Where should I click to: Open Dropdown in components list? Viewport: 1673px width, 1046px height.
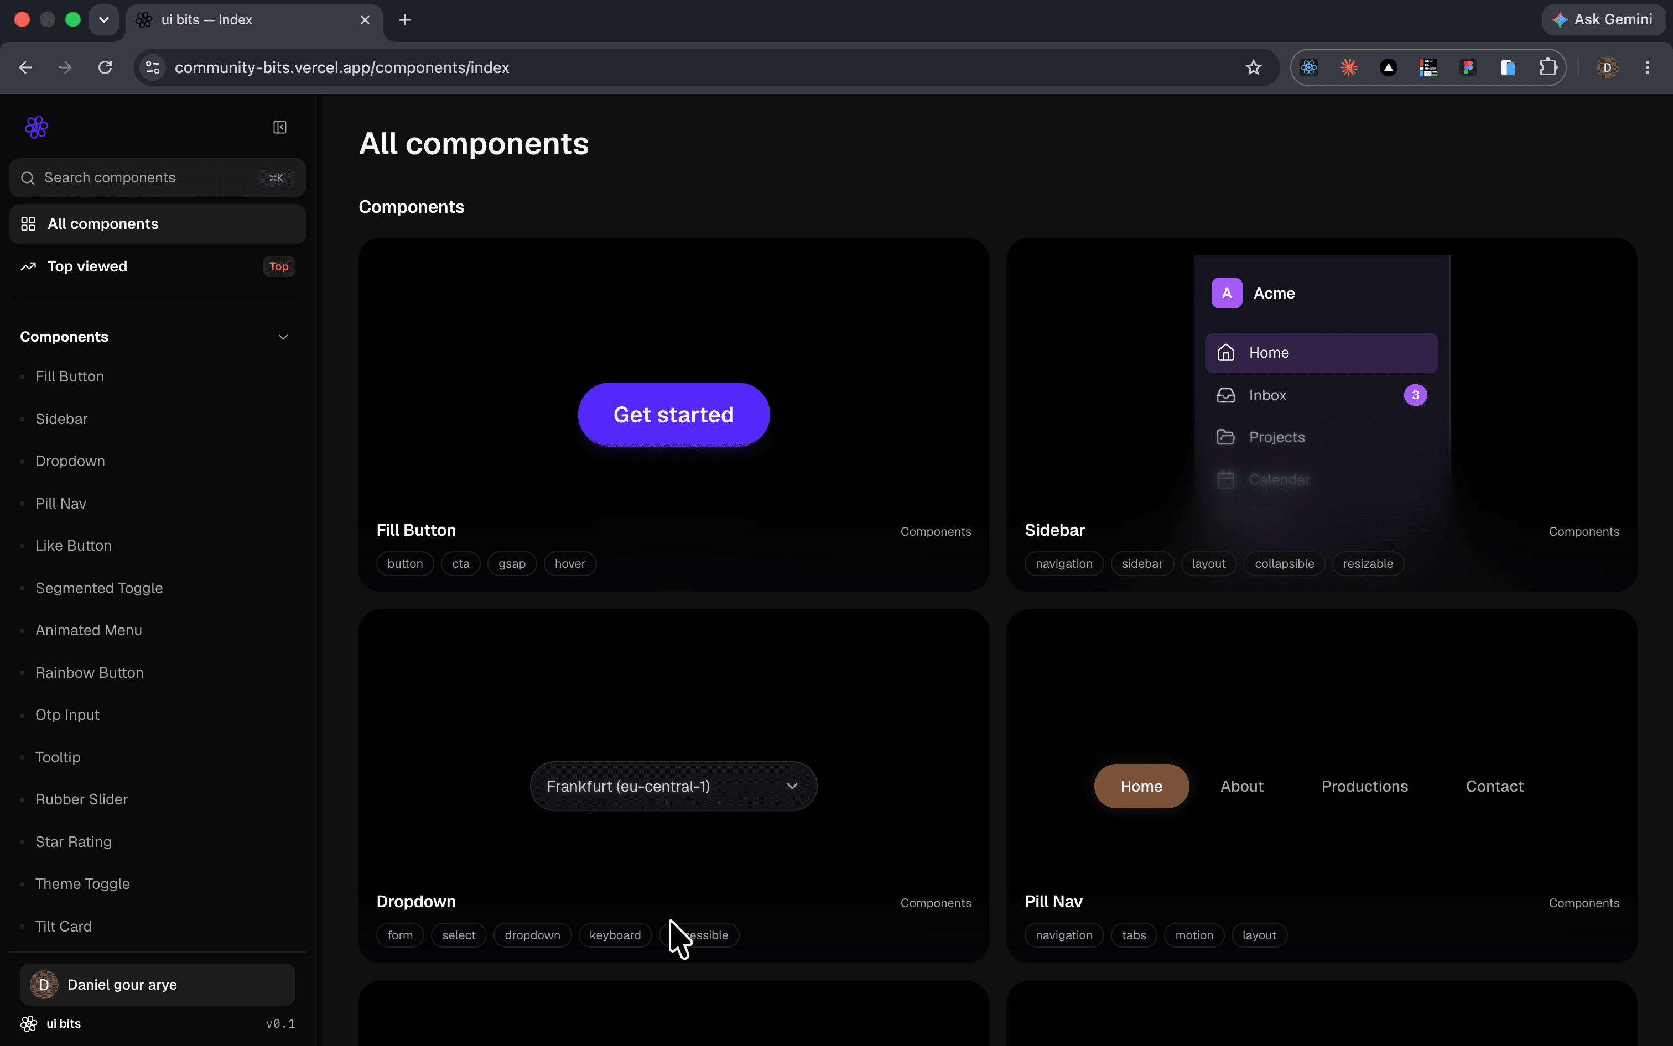pos(70,461)
